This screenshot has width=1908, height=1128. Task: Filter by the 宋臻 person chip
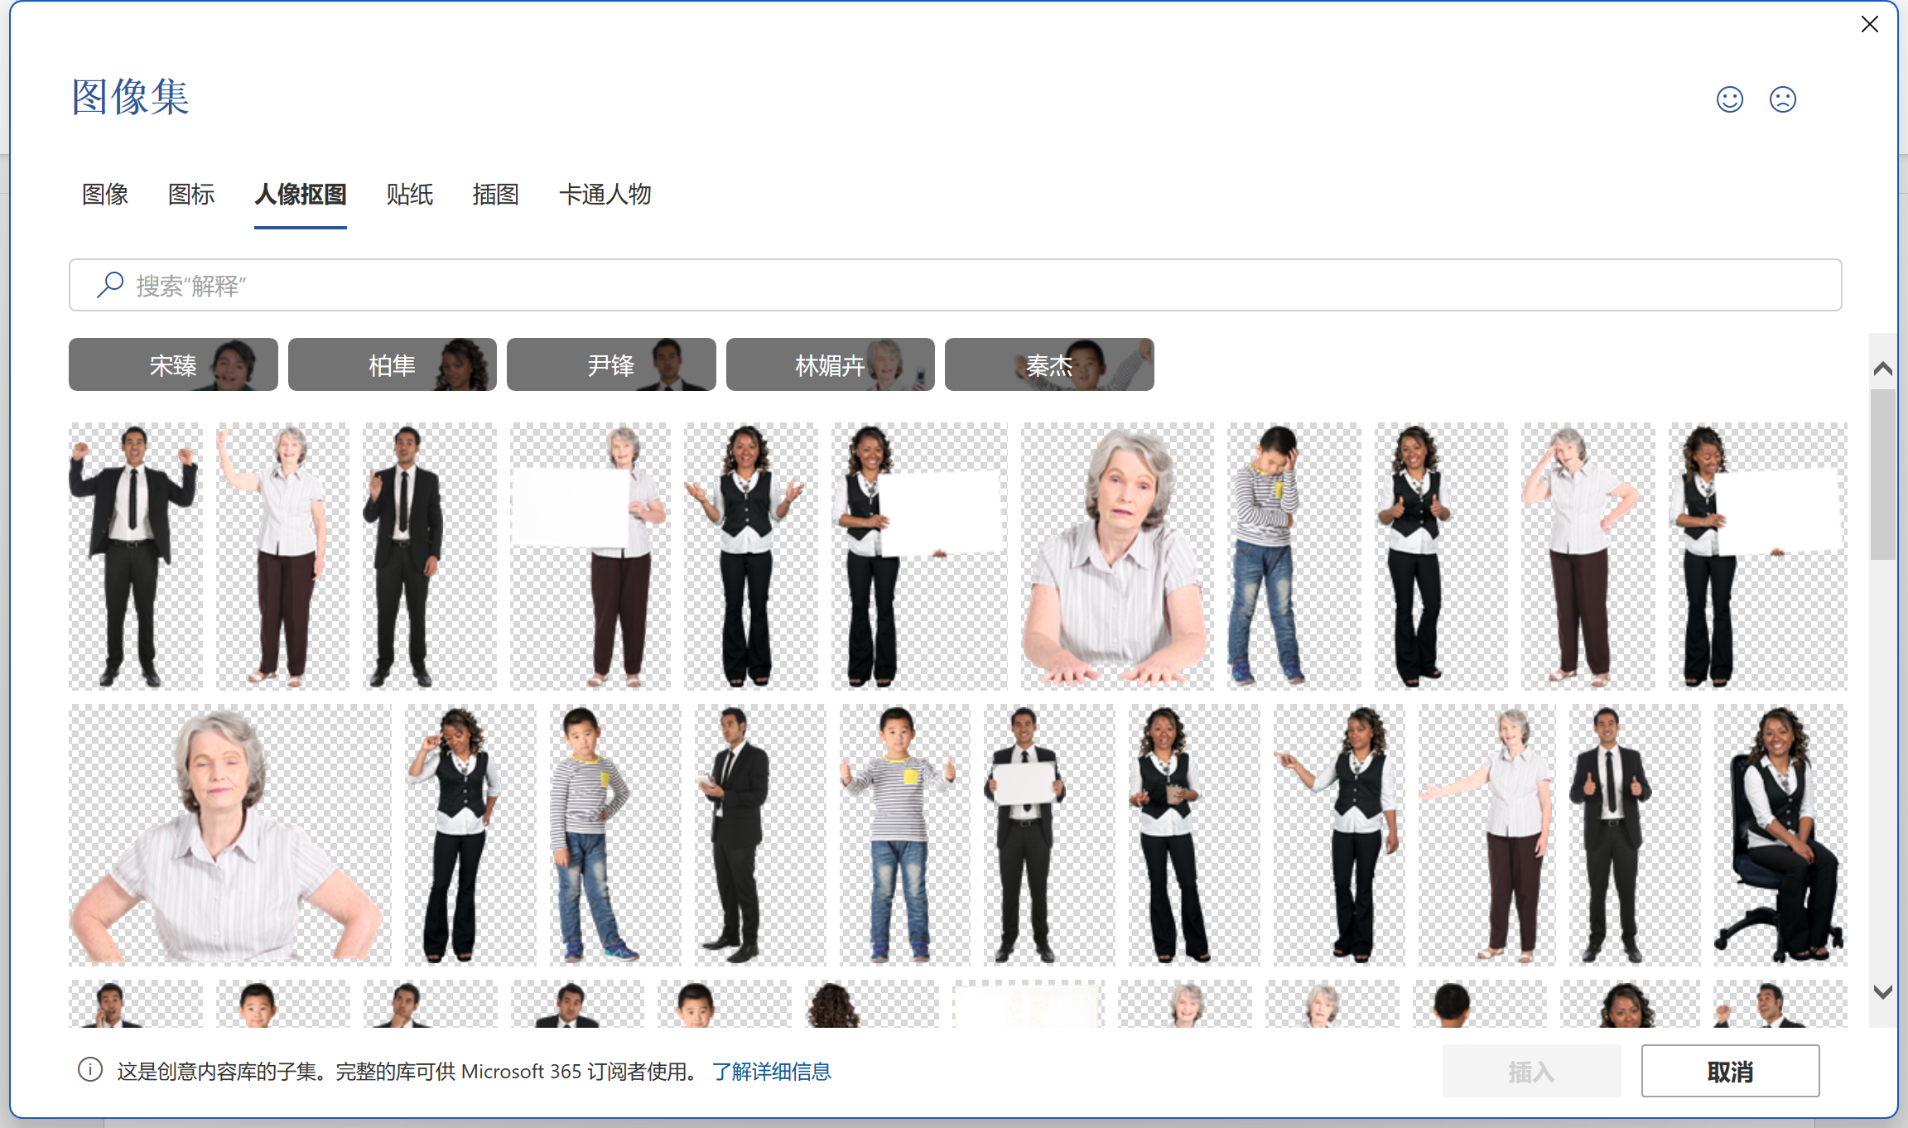173,364
